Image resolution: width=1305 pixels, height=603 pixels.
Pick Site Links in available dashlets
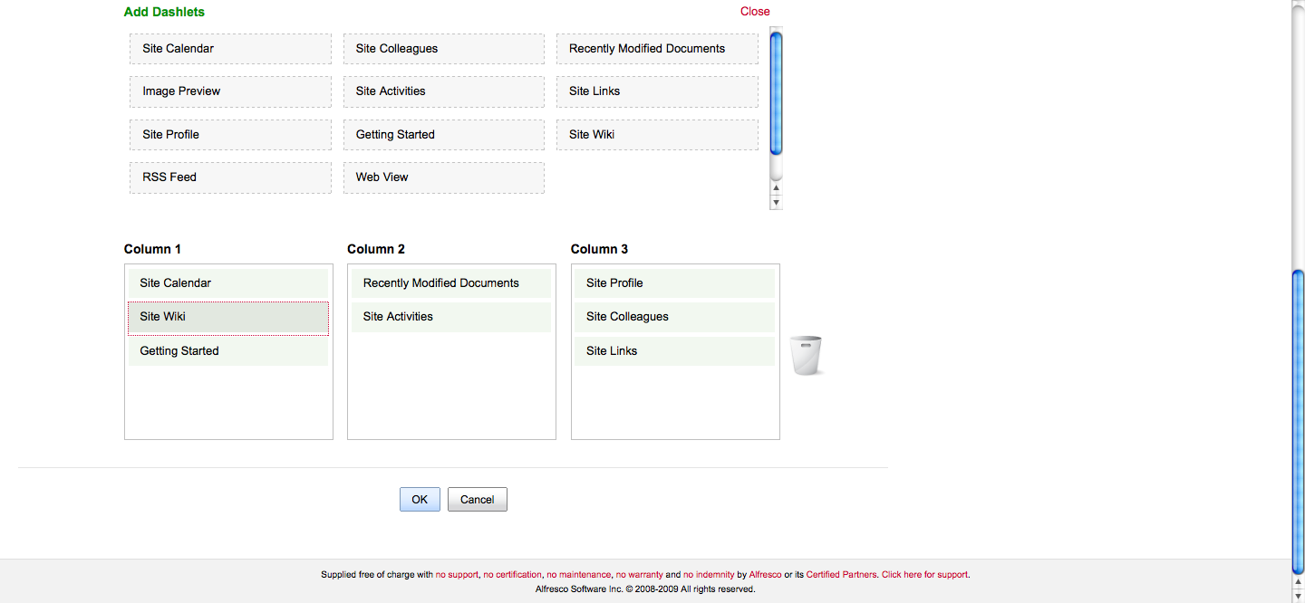pos(657,91)
